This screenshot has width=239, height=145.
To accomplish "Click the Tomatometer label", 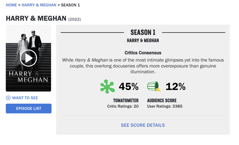I will [126, 100].
